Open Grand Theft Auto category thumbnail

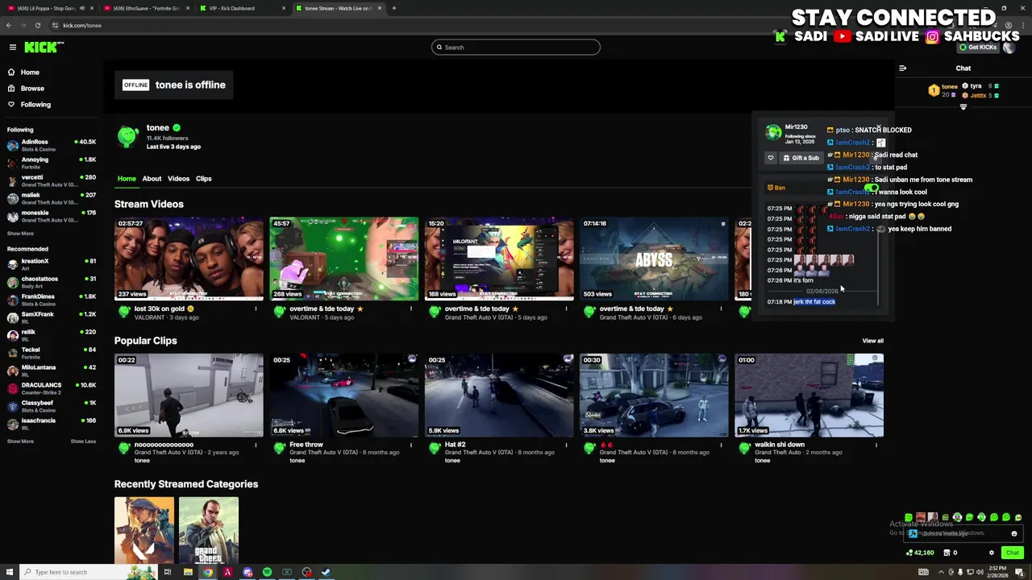tap(209, 530)
